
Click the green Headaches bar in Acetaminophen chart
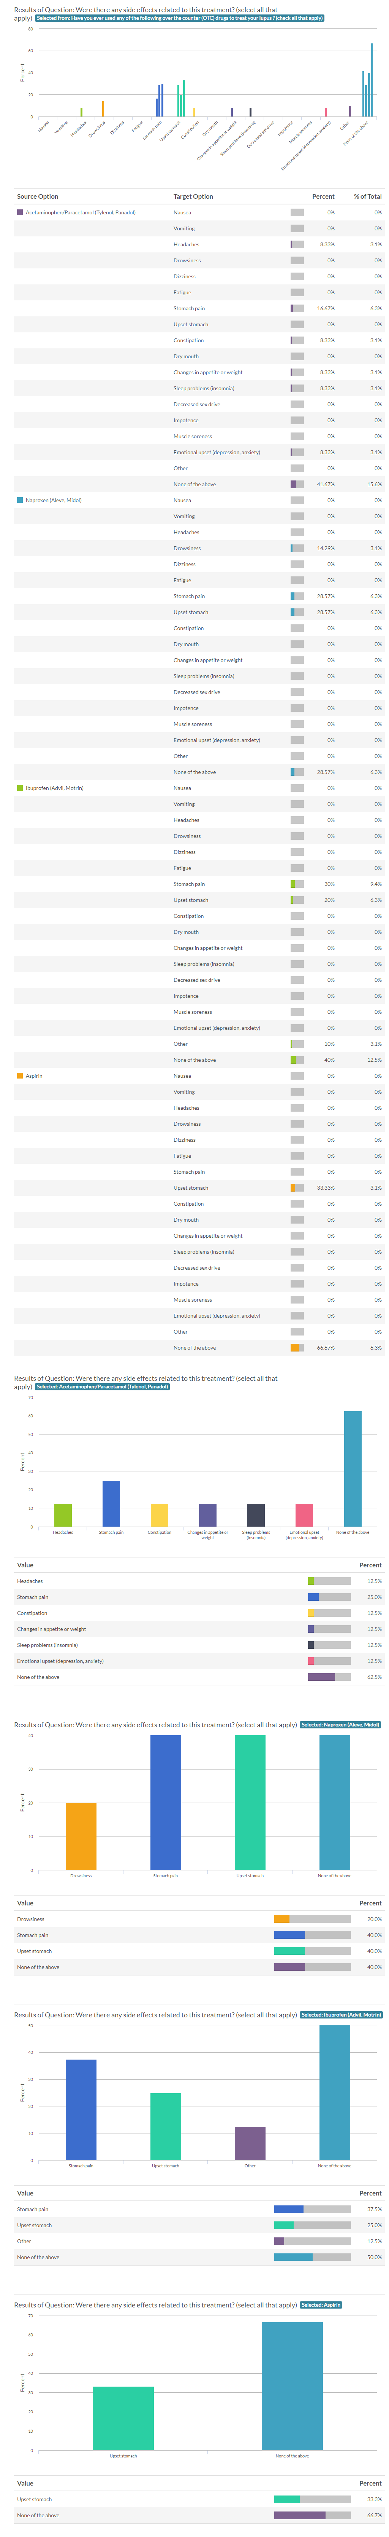click(63, 1515)
